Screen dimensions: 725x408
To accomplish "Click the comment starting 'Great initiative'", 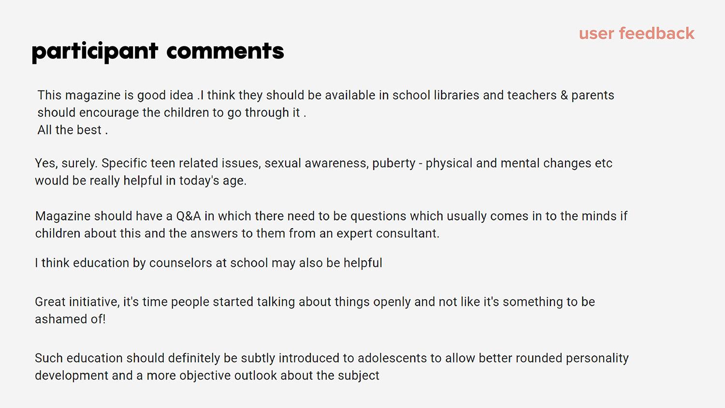I will click(x=315, y=310).
